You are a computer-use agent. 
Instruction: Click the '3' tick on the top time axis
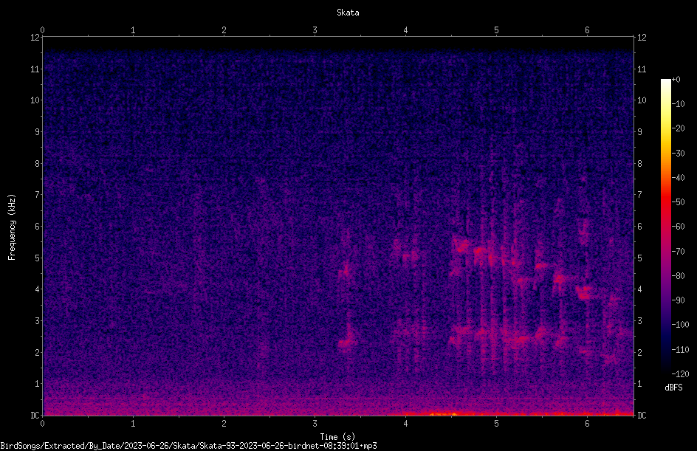(x=315, y=30)
